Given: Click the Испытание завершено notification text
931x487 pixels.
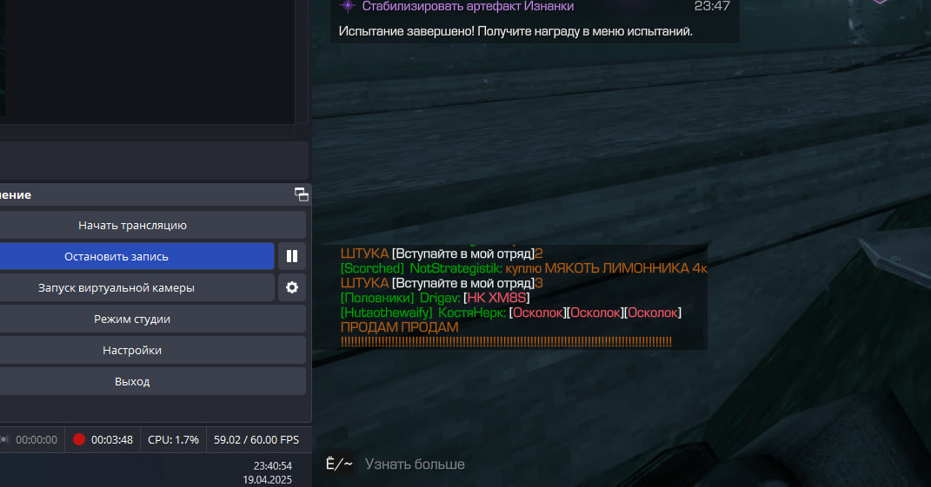Looking at the screenshot, I should tap(515, 31).
